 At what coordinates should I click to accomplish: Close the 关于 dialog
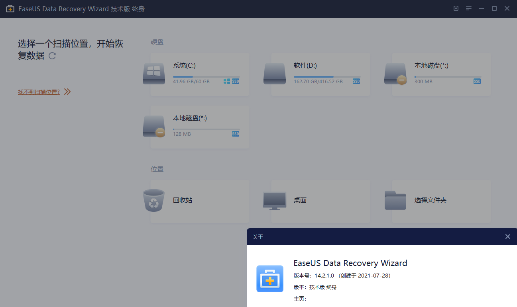coord(508,237)
